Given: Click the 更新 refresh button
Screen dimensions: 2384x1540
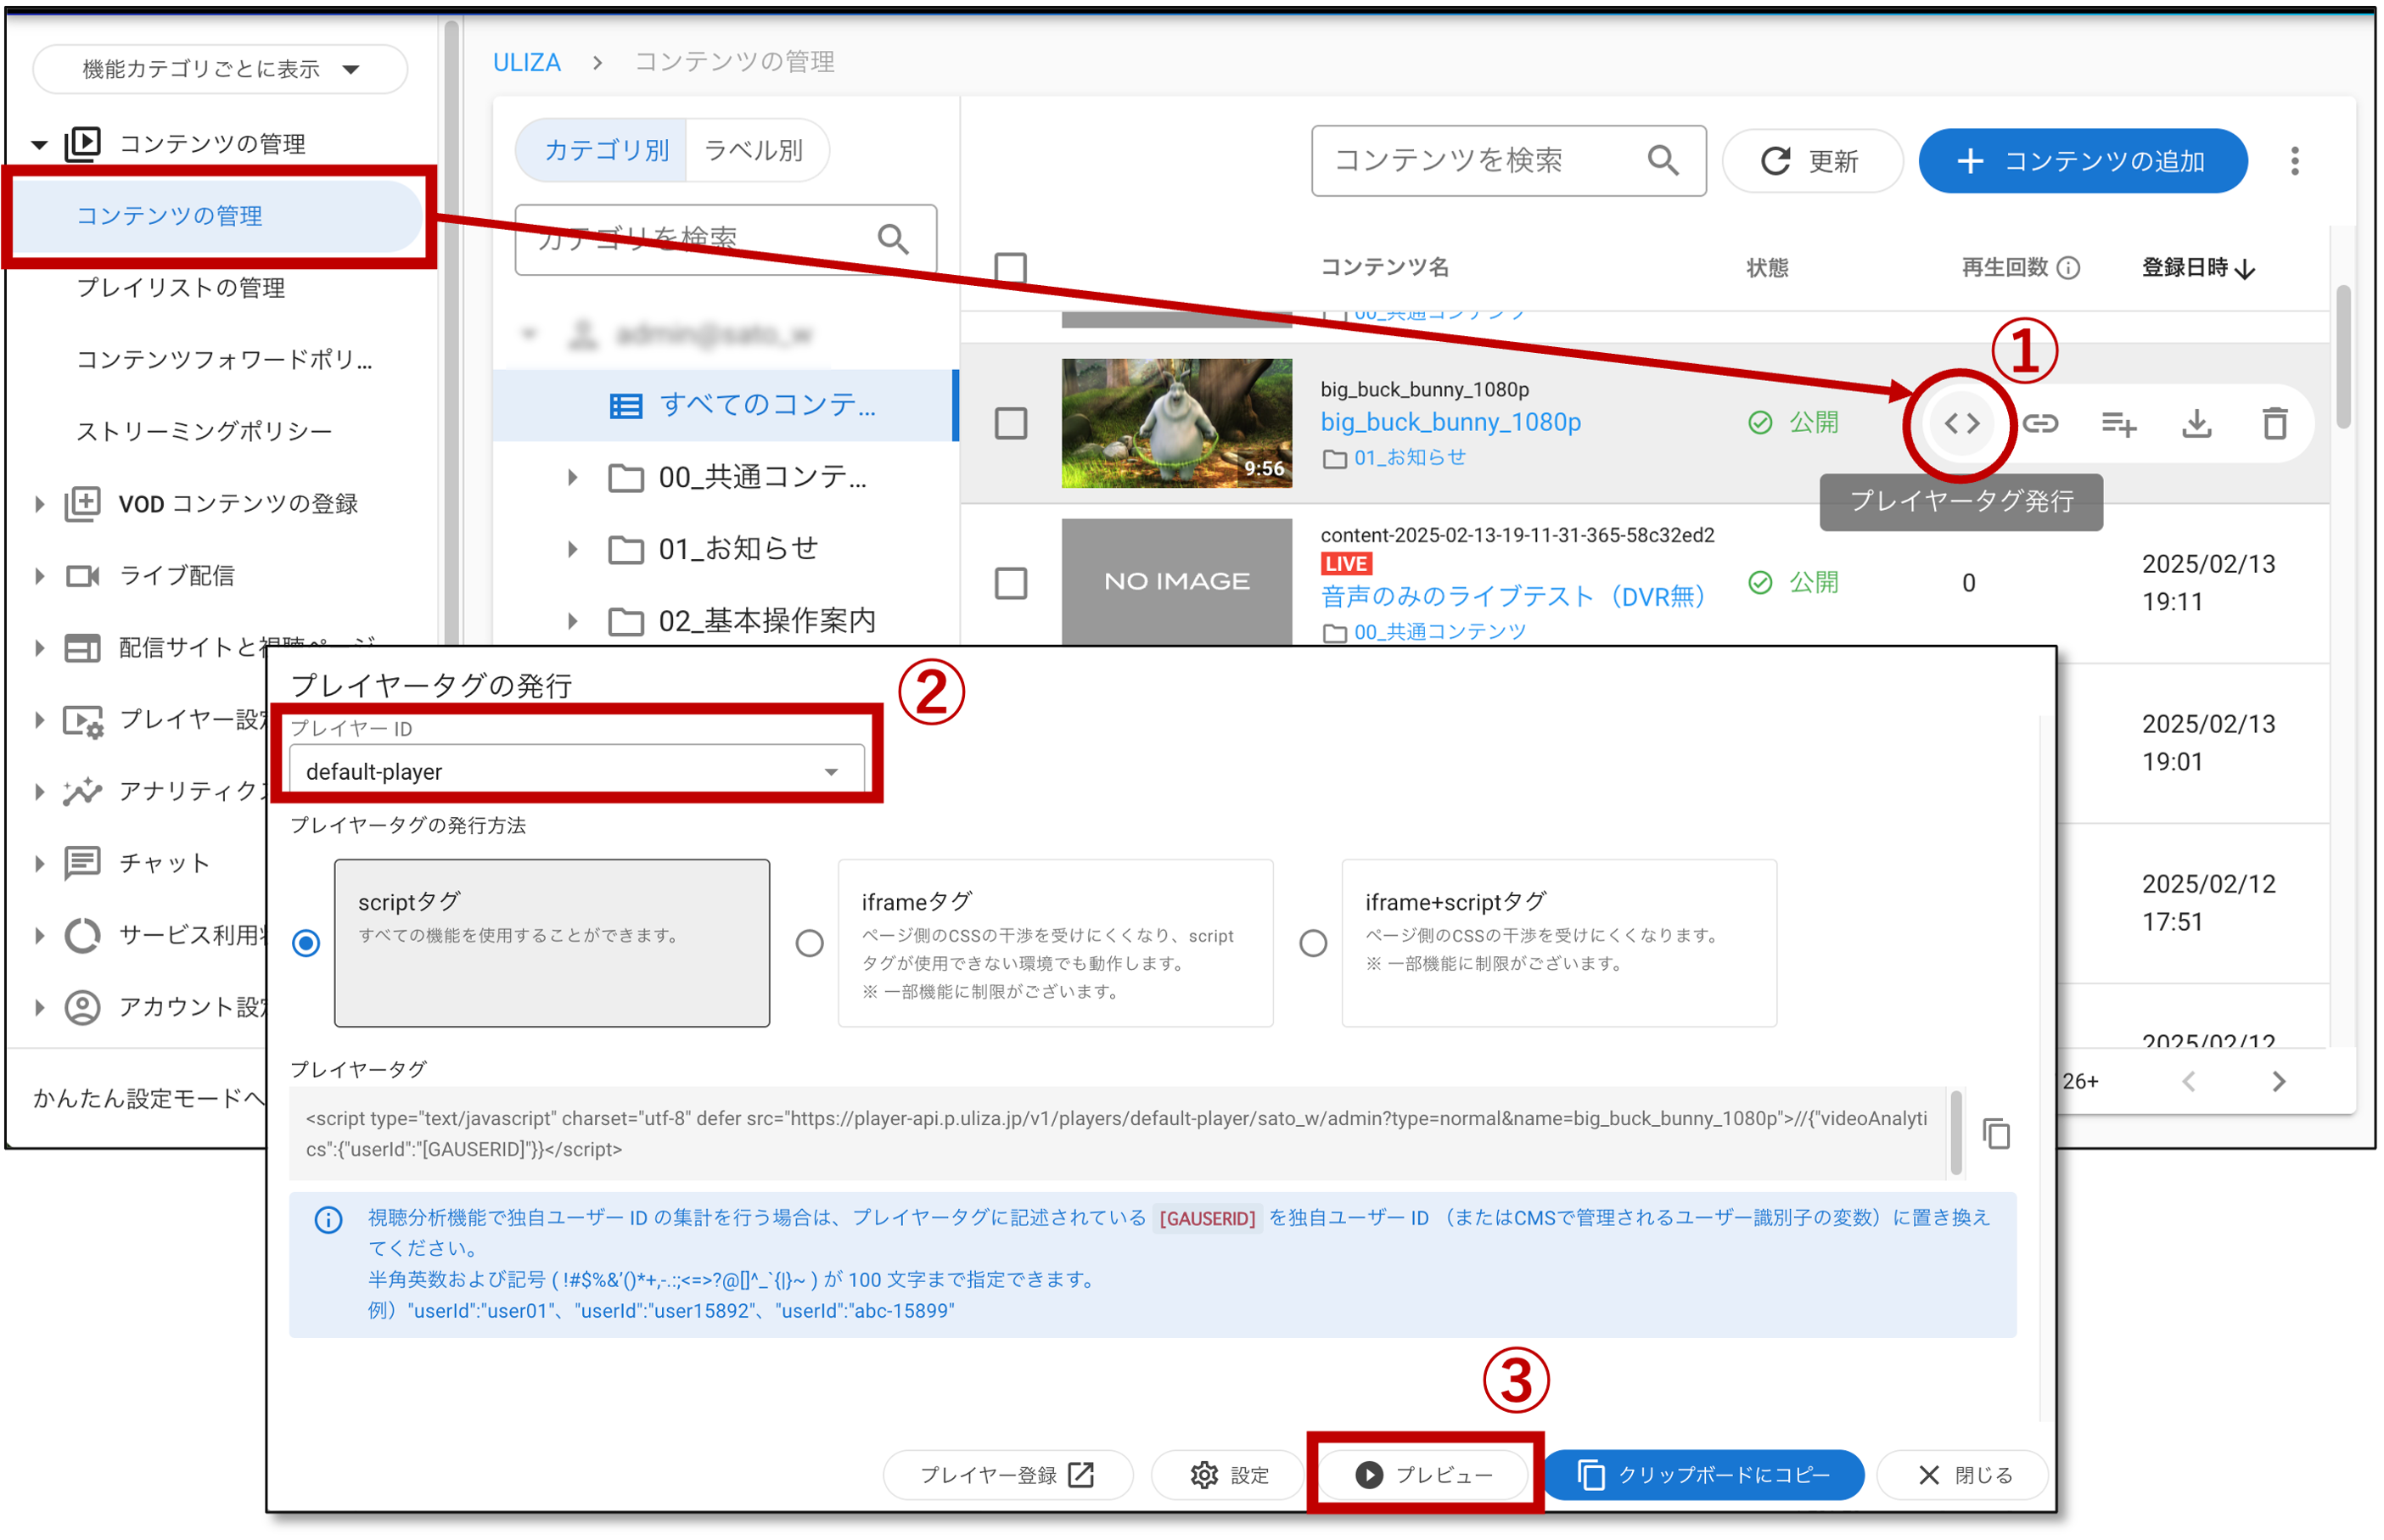Looking at the screenshot, I should 1810,161.
